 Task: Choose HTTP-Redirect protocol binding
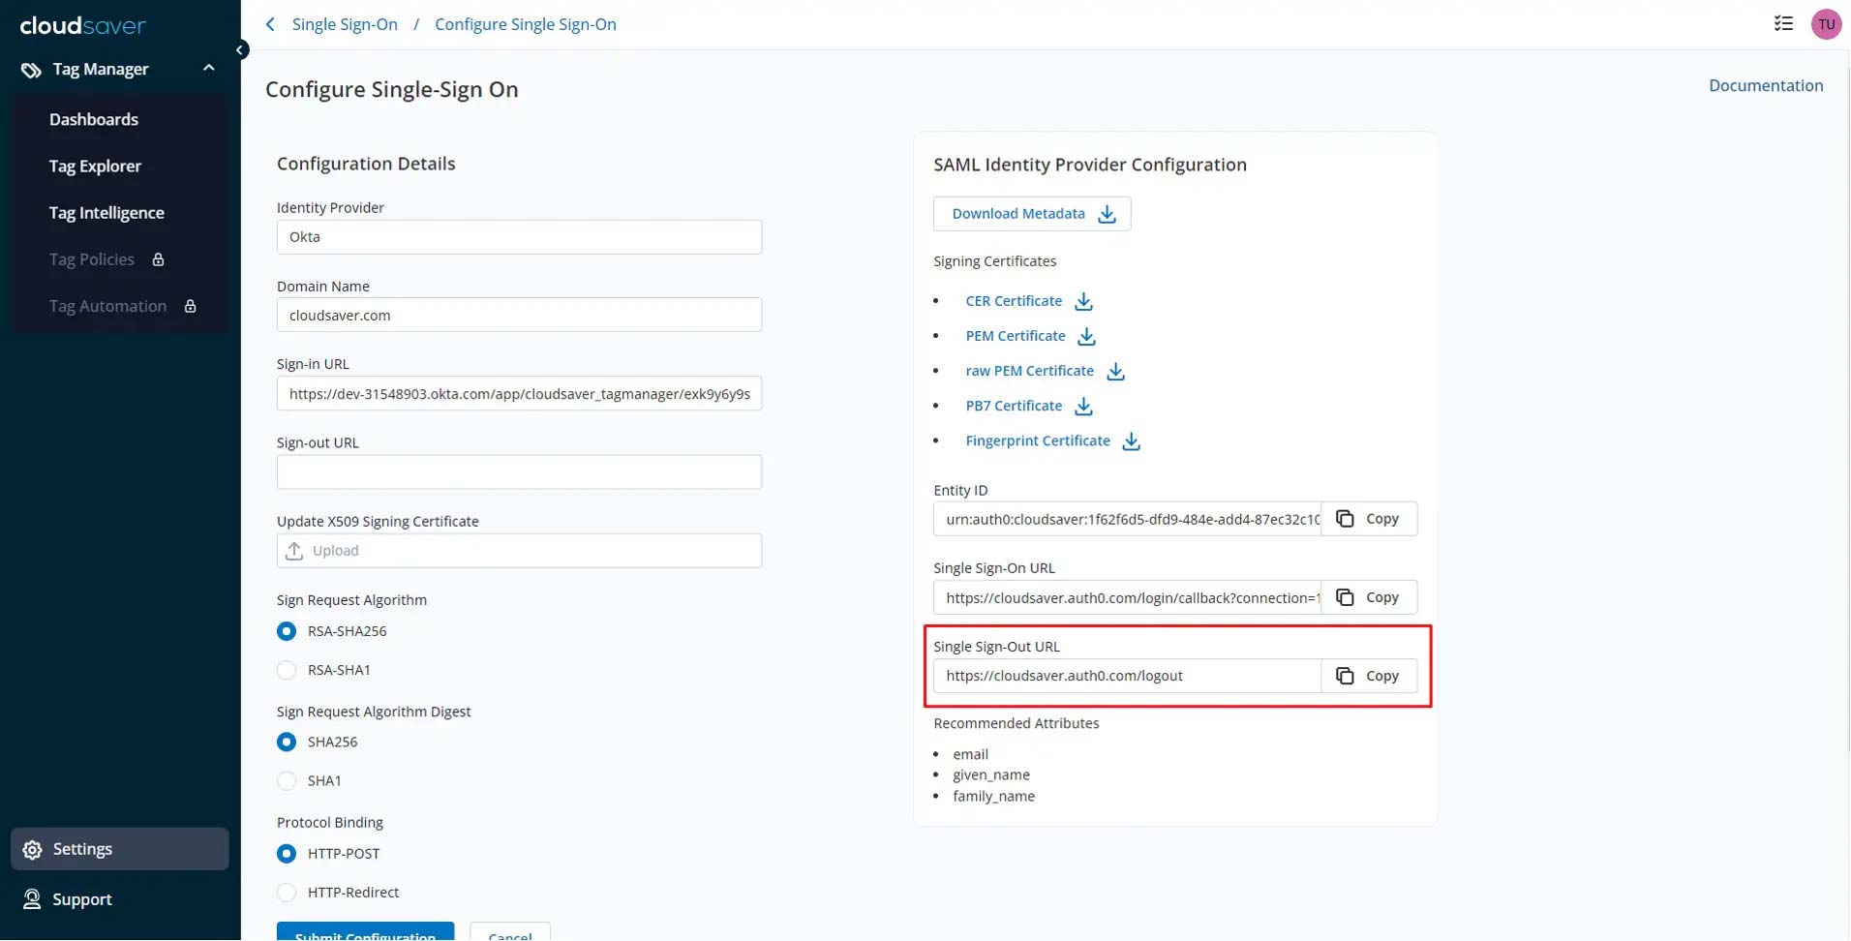pos(287,893)
